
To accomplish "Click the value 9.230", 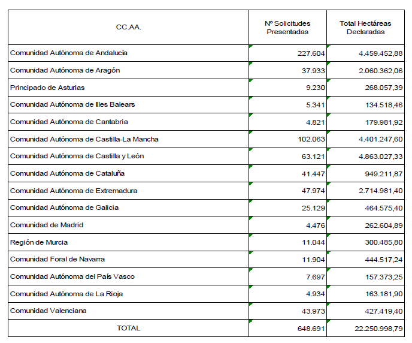I will (316, 88).
